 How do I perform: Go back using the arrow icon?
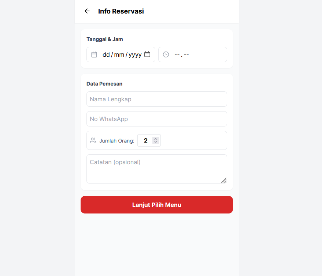pyautogui.click(x=87, y=11)
